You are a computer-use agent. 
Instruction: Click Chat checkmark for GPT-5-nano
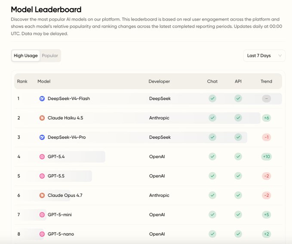pyautogui.click(x=212, y=234)
